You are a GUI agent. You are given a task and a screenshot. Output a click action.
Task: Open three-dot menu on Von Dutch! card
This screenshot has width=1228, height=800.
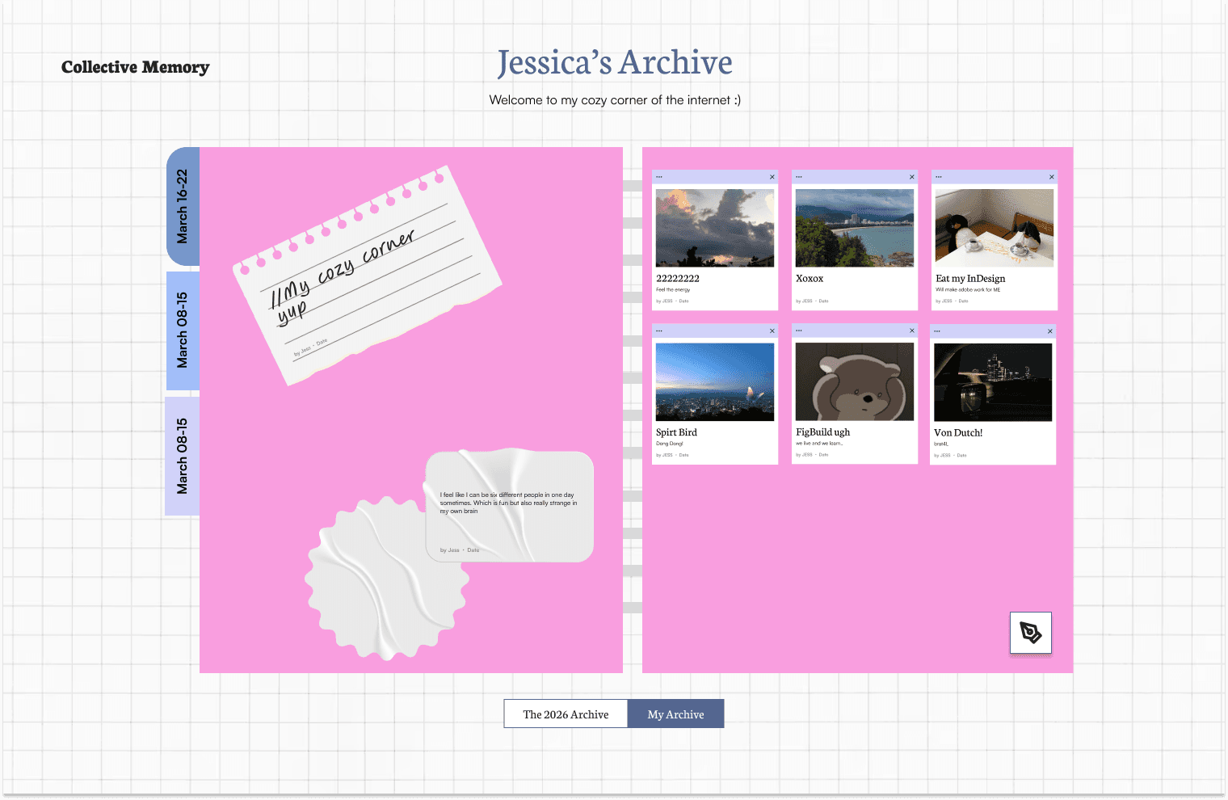(x=937, y=331)
